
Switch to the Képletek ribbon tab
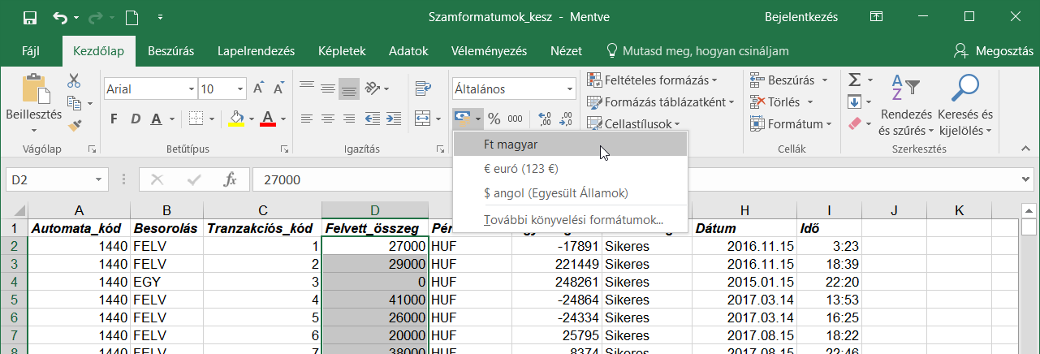[x=341, y=51]
